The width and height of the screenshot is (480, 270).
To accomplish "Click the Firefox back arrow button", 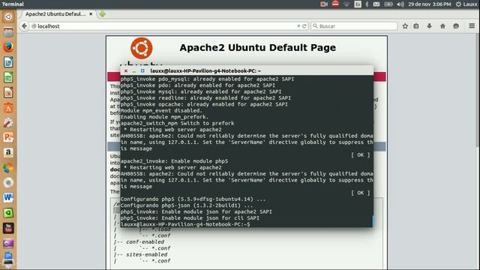I will [25, 26].
